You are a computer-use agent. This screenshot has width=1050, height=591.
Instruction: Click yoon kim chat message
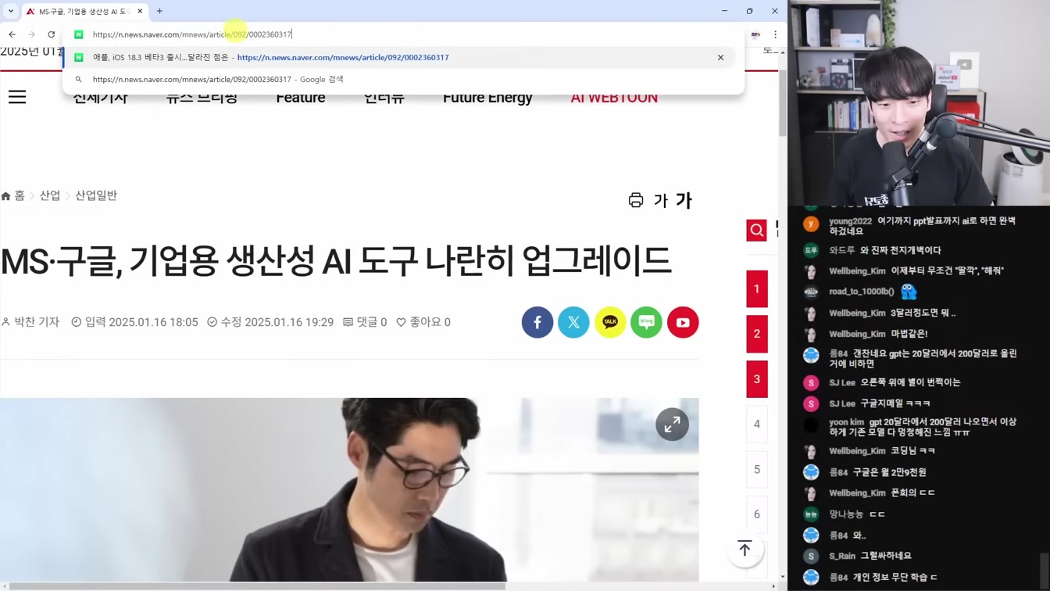pos(923,426)
